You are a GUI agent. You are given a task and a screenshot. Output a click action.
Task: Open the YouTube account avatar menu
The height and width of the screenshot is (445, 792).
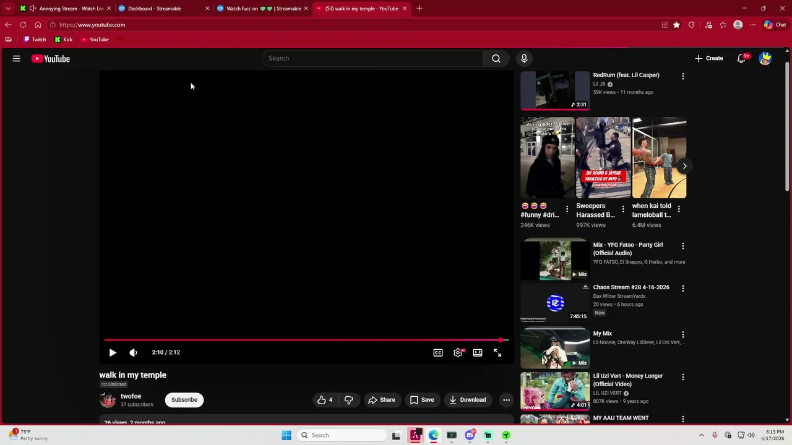[765, 58]
